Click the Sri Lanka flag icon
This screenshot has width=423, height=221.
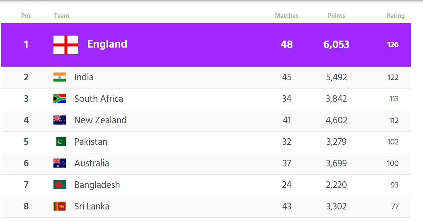pyautogui.click(x=60, y=206)
